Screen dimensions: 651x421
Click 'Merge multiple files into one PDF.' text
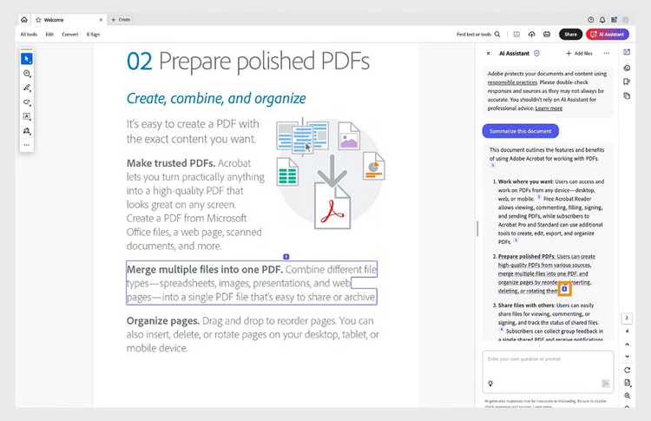click(x=205, y=269)
